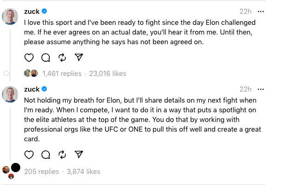The height and width of the screenshot is (185, 288).
Task: Click the 22h timestamp on first post
Action: [246, 11]
